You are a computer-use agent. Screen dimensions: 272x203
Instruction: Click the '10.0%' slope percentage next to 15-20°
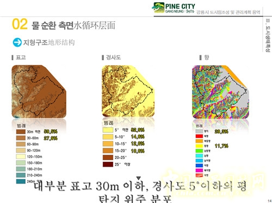(138, 151)
